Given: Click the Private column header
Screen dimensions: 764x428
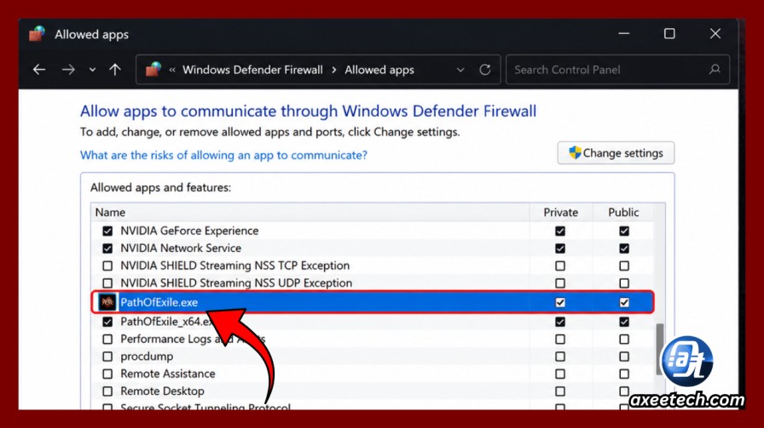Looking at the screenshot, I should coord(561,213).
